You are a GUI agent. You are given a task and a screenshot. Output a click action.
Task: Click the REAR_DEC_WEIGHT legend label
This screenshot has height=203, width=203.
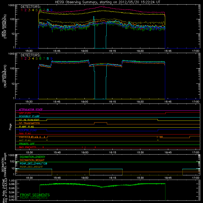point(31,167)
